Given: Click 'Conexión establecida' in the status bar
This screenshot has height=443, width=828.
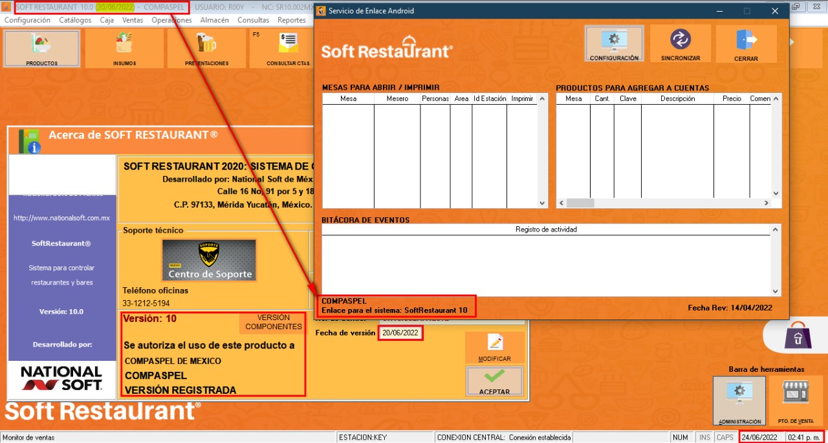Looking at the screenshot, I should [539, 437].
